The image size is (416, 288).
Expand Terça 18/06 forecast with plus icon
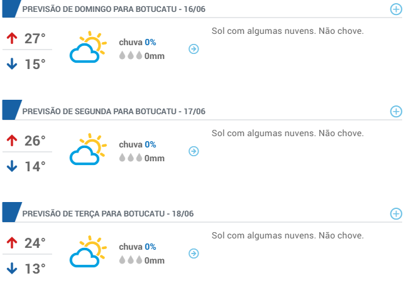[396, 214]
